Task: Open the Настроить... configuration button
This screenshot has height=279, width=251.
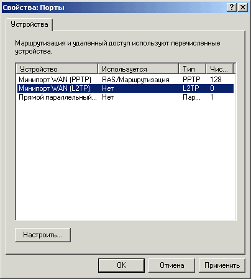Action: pos(43,235)
